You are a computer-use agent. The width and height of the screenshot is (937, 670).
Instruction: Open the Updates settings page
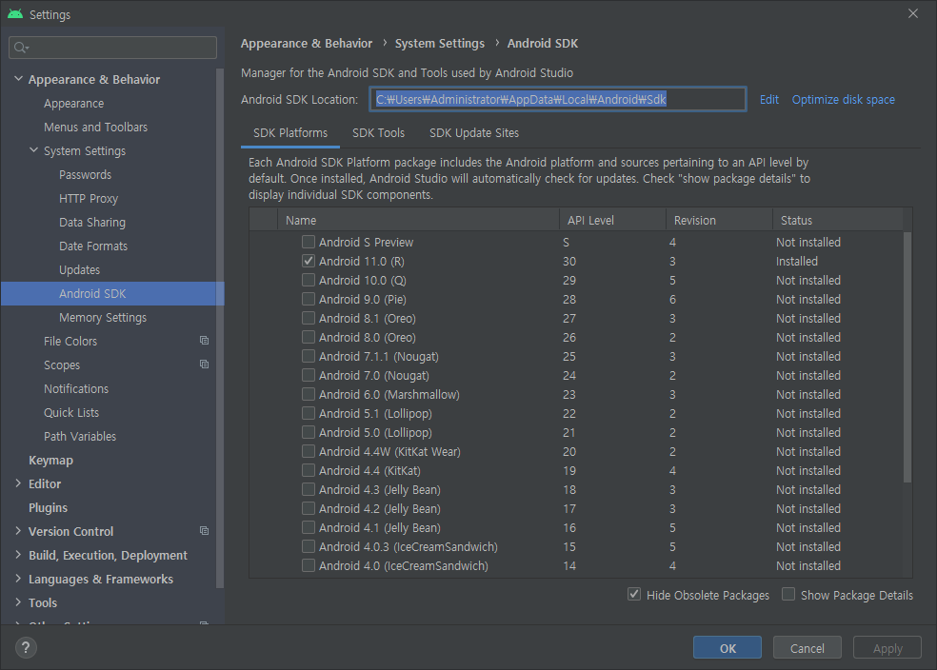(79, 270)
